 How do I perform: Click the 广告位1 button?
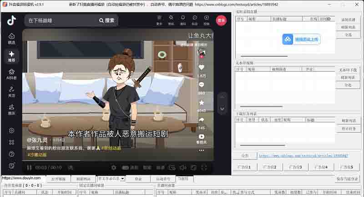[x=244, y=167]
